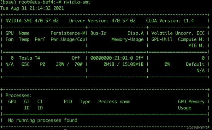
Task: Click the 0MiB / 15109MiB memory usage
Action: [123, 64]
